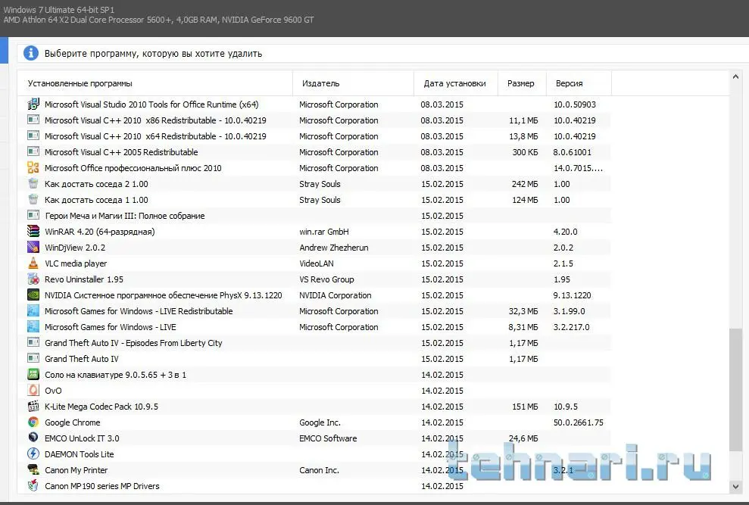Image resolution: width=749 pixels, height=505 pixels.
Task: Select Герои Меча и Магии III: Полное собрание
Action: tap(125, 216)
